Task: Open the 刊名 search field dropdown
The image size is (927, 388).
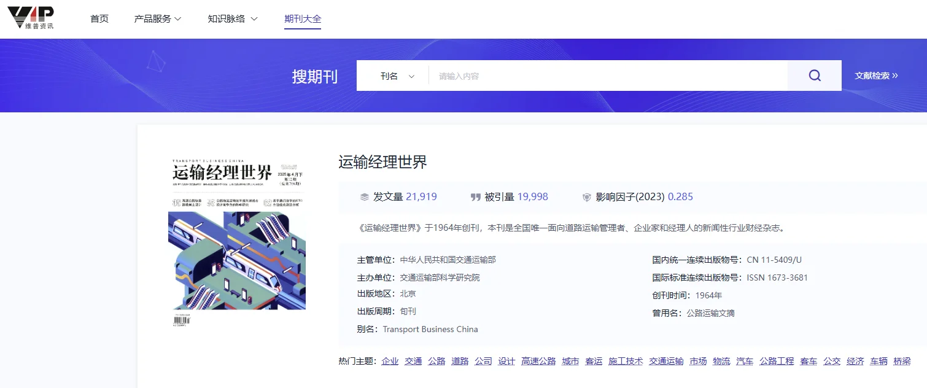Action: click(x=395, y=75)
